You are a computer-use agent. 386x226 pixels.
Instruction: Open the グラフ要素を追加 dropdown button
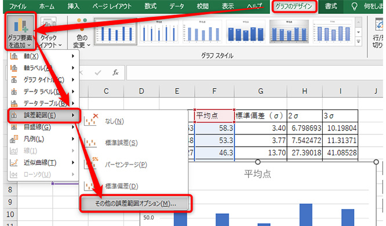pos(20,32)
